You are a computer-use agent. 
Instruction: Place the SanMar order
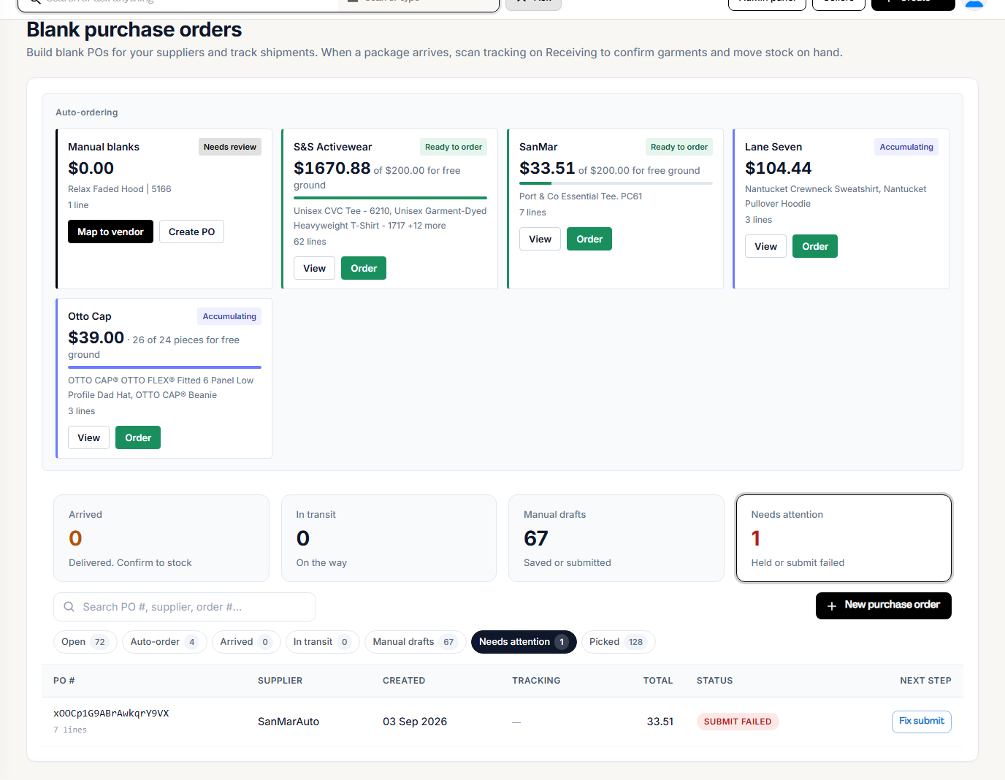click(589, 239)
